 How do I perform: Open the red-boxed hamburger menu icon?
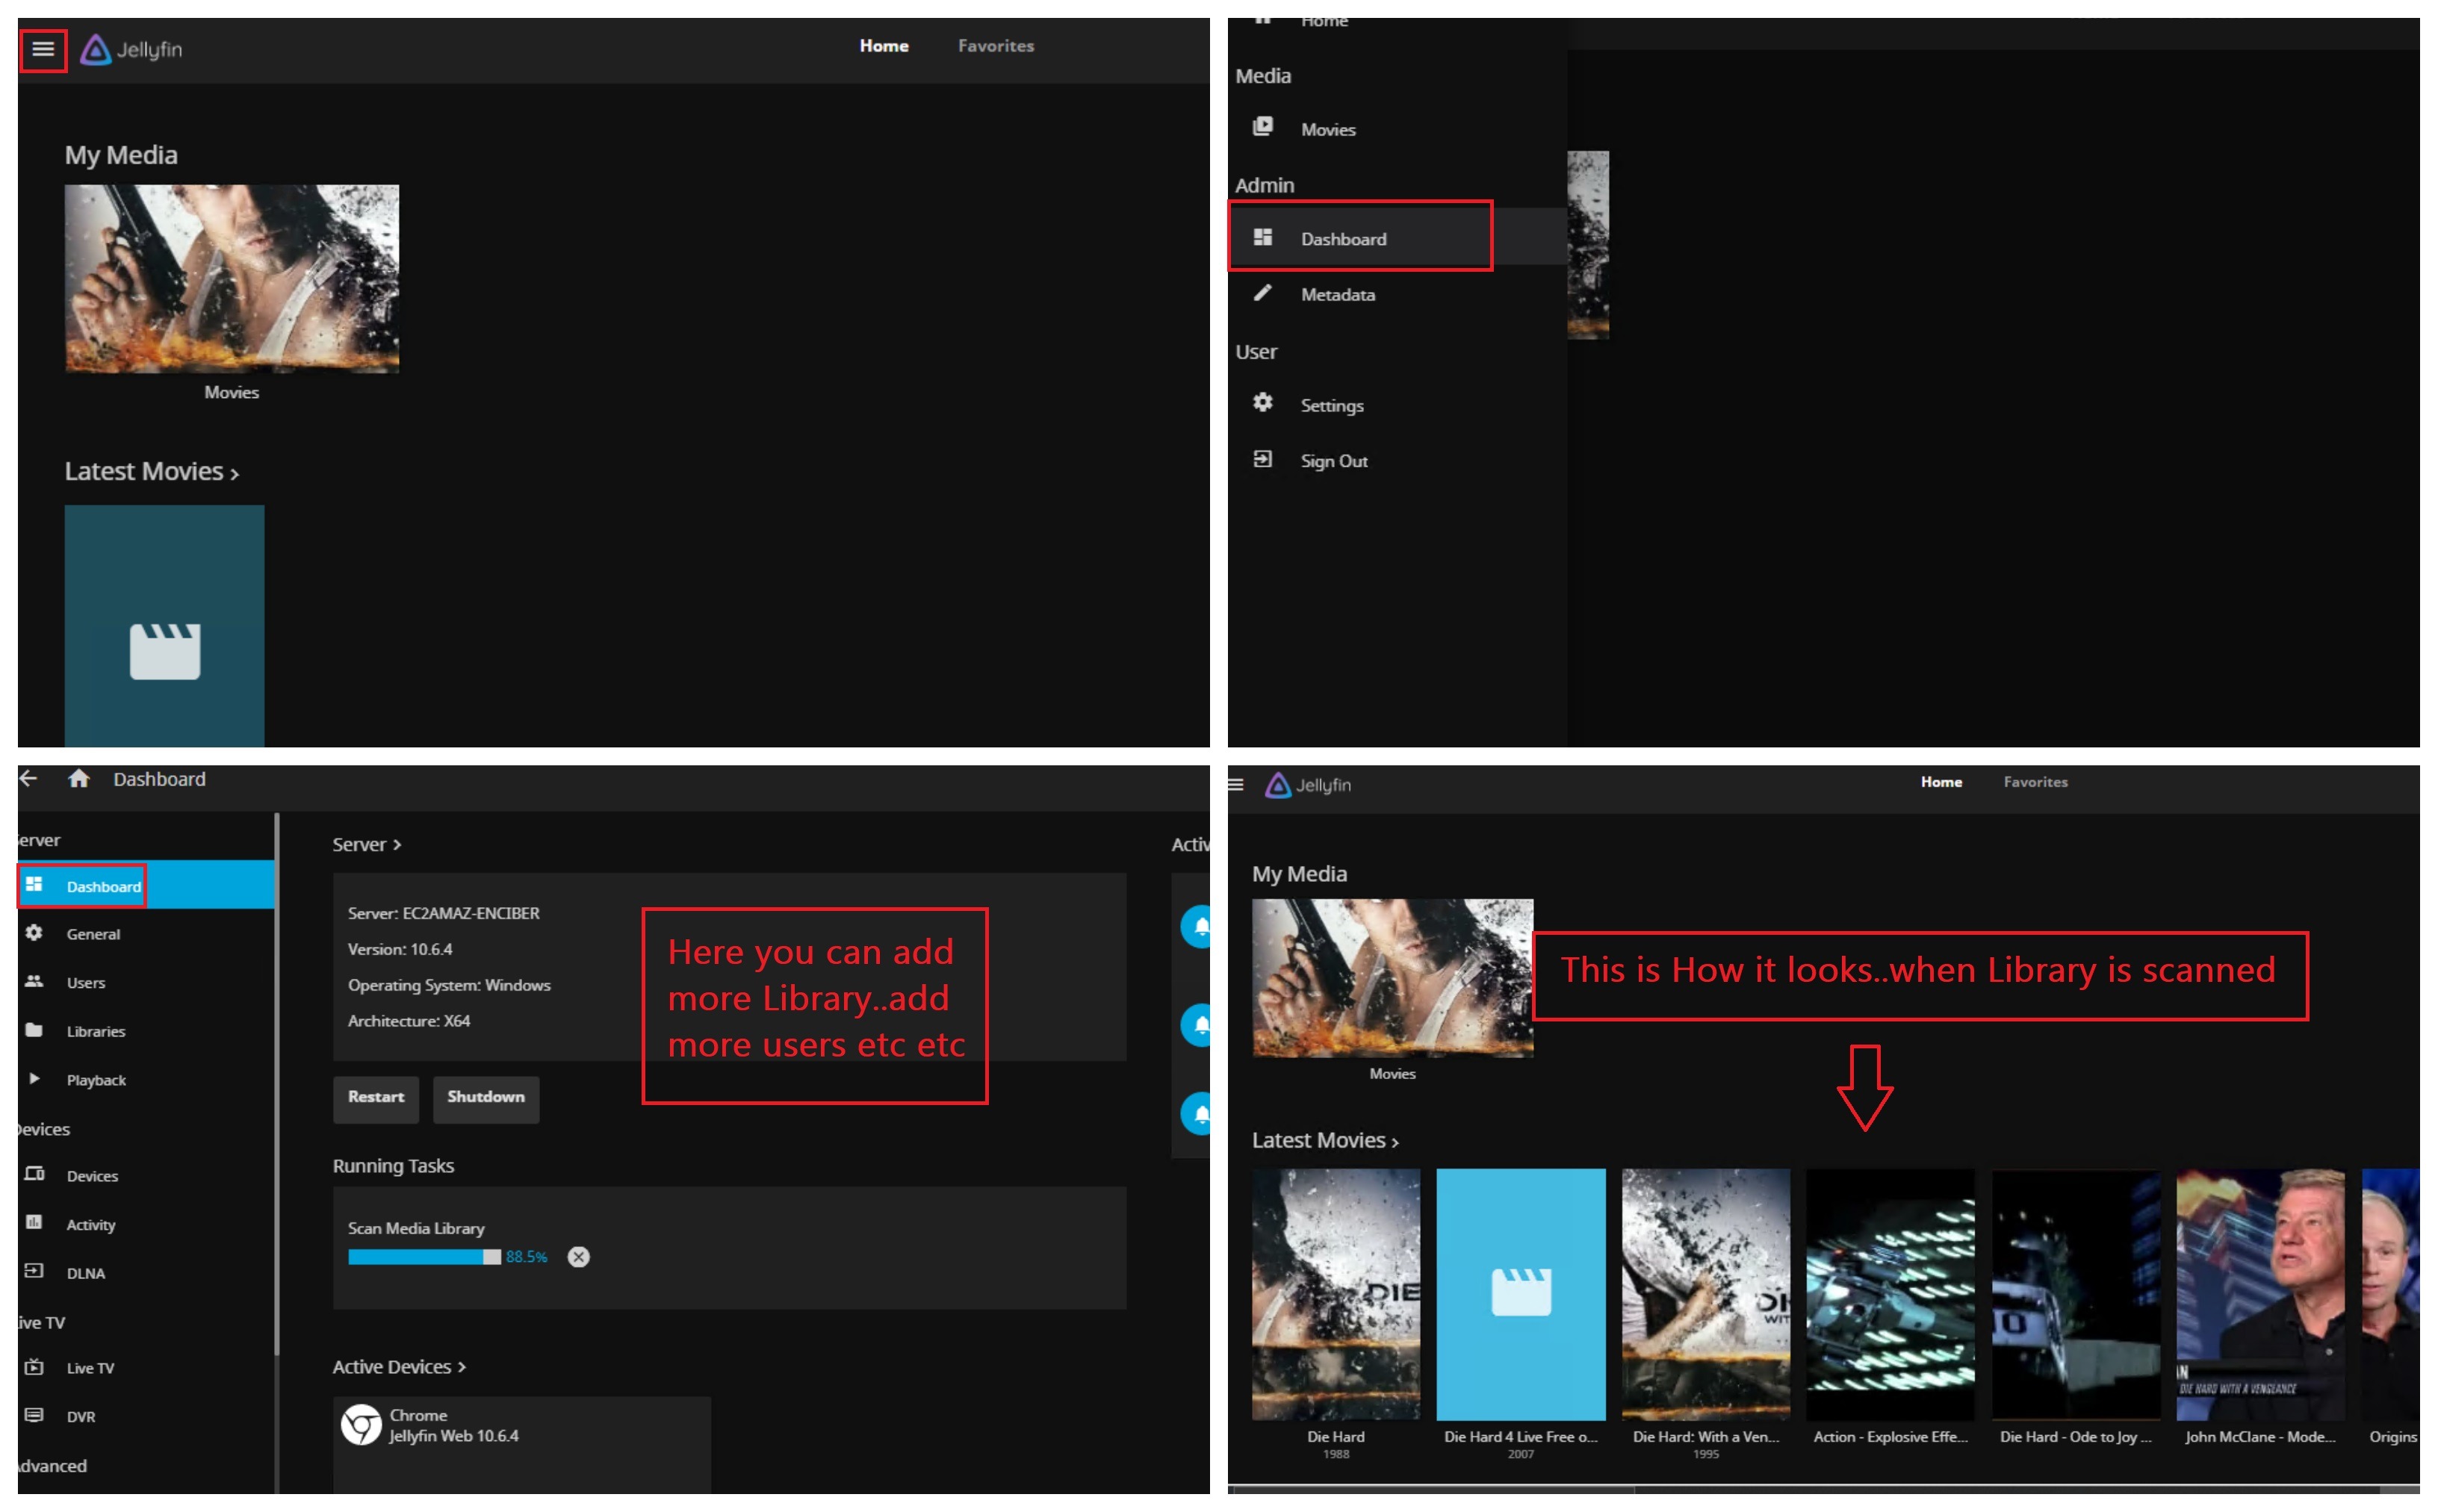click(x=43, y=49)
